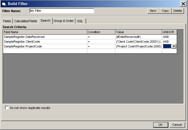Select the Group & Order tab

pyautogui.click(x=63, y=21)
